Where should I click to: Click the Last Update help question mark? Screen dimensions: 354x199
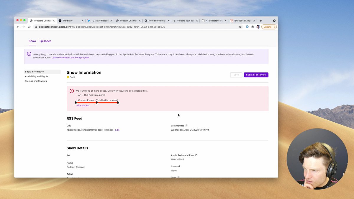186,126
